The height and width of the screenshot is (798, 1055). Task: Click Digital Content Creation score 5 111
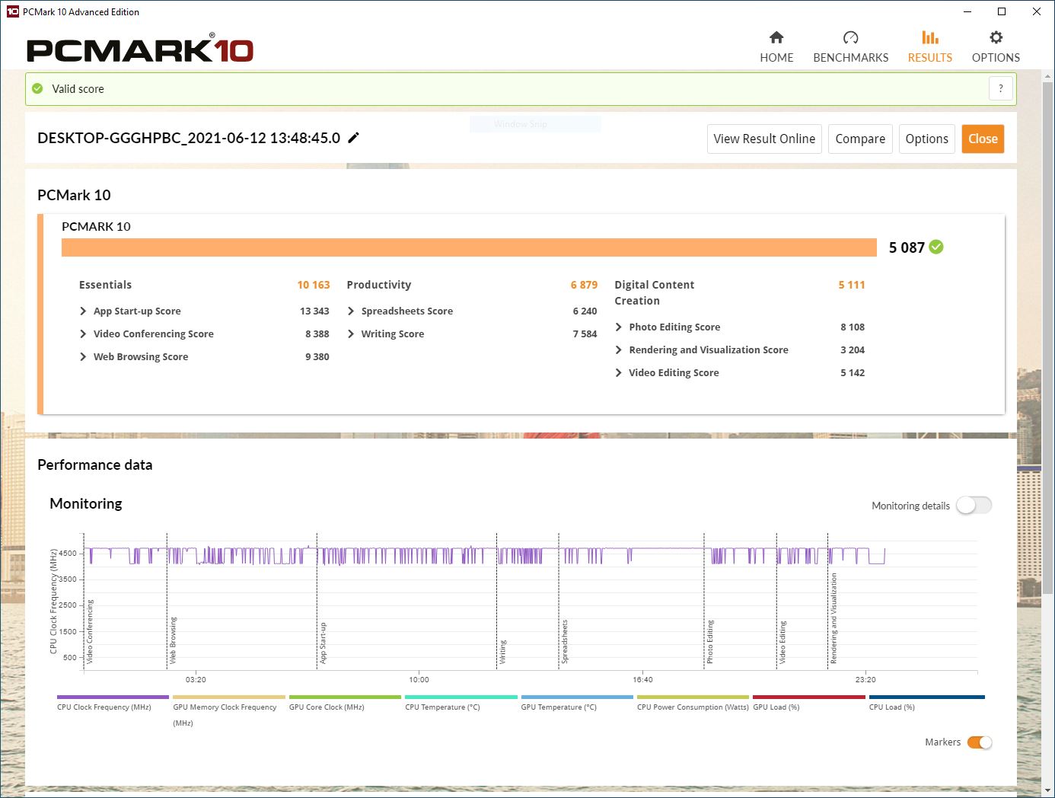[852, 285]
